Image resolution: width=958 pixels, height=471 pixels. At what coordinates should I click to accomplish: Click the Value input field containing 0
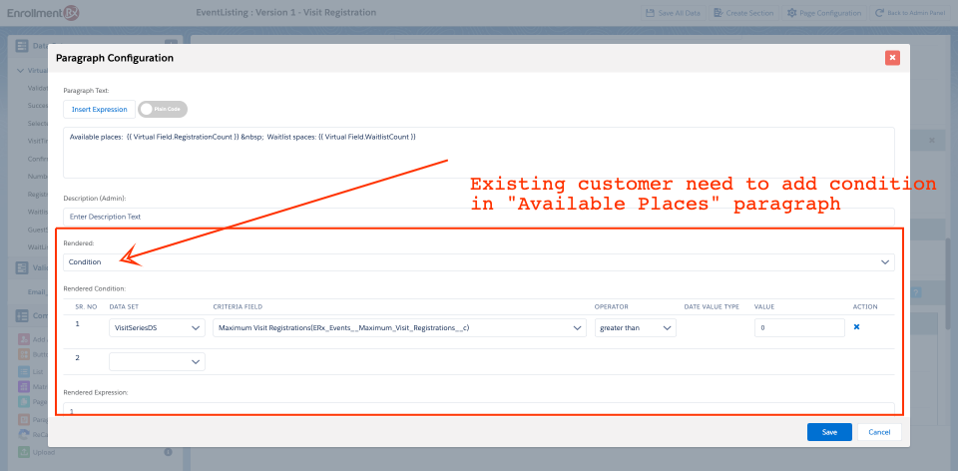pyautogui.click(x=795, y=327)
